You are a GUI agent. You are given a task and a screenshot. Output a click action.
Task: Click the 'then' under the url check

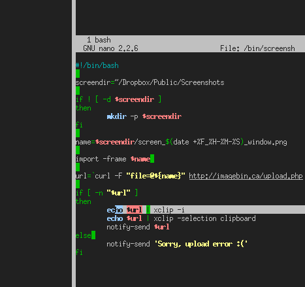pos(83,201)
